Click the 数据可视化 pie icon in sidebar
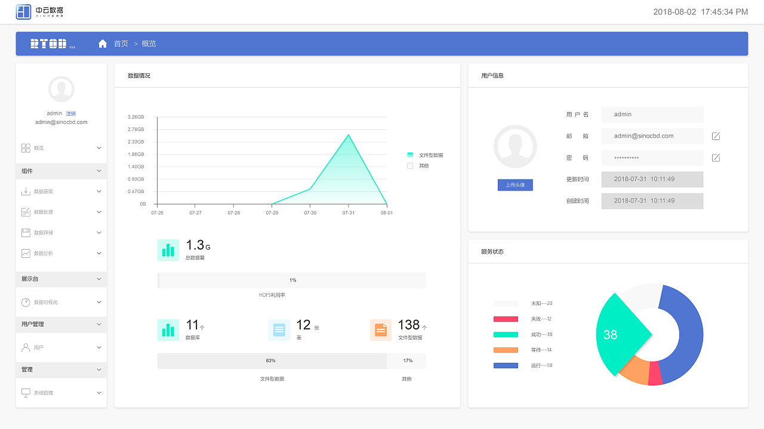 tap(26, 302)
